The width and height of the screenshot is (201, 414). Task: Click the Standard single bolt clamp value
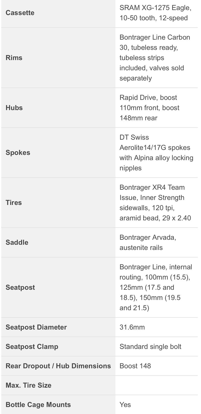(150, 347)
